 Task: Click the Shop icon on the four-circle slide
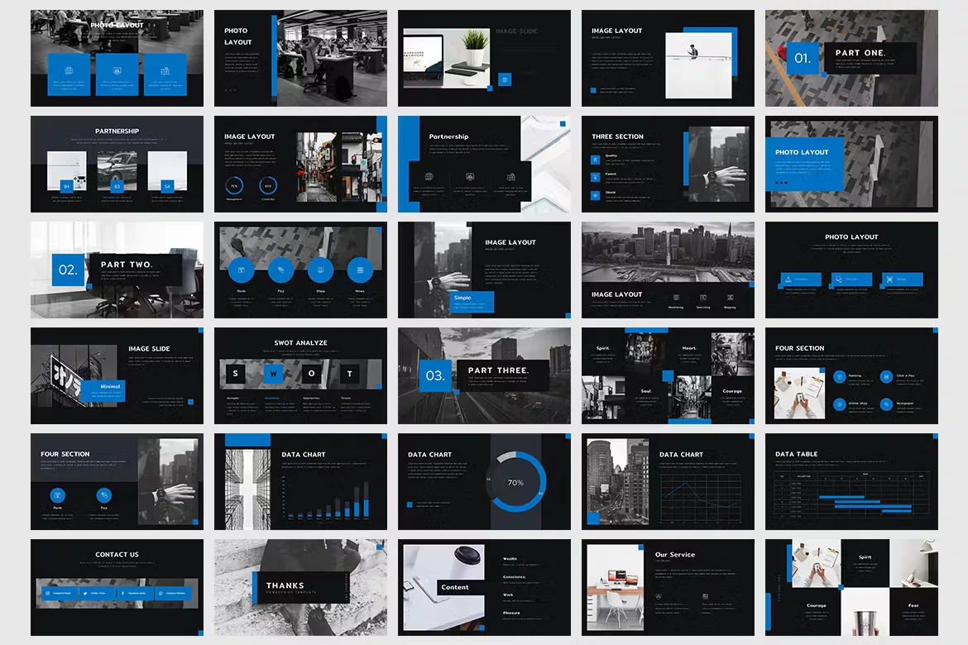[321, 270]
